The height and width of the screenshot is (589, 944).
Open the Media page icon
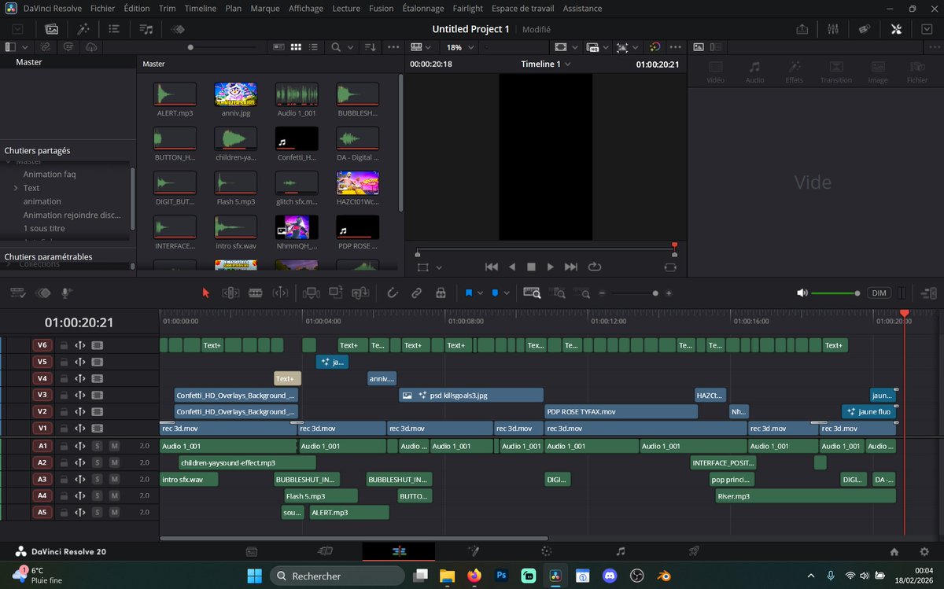click(x=252, y=551)
